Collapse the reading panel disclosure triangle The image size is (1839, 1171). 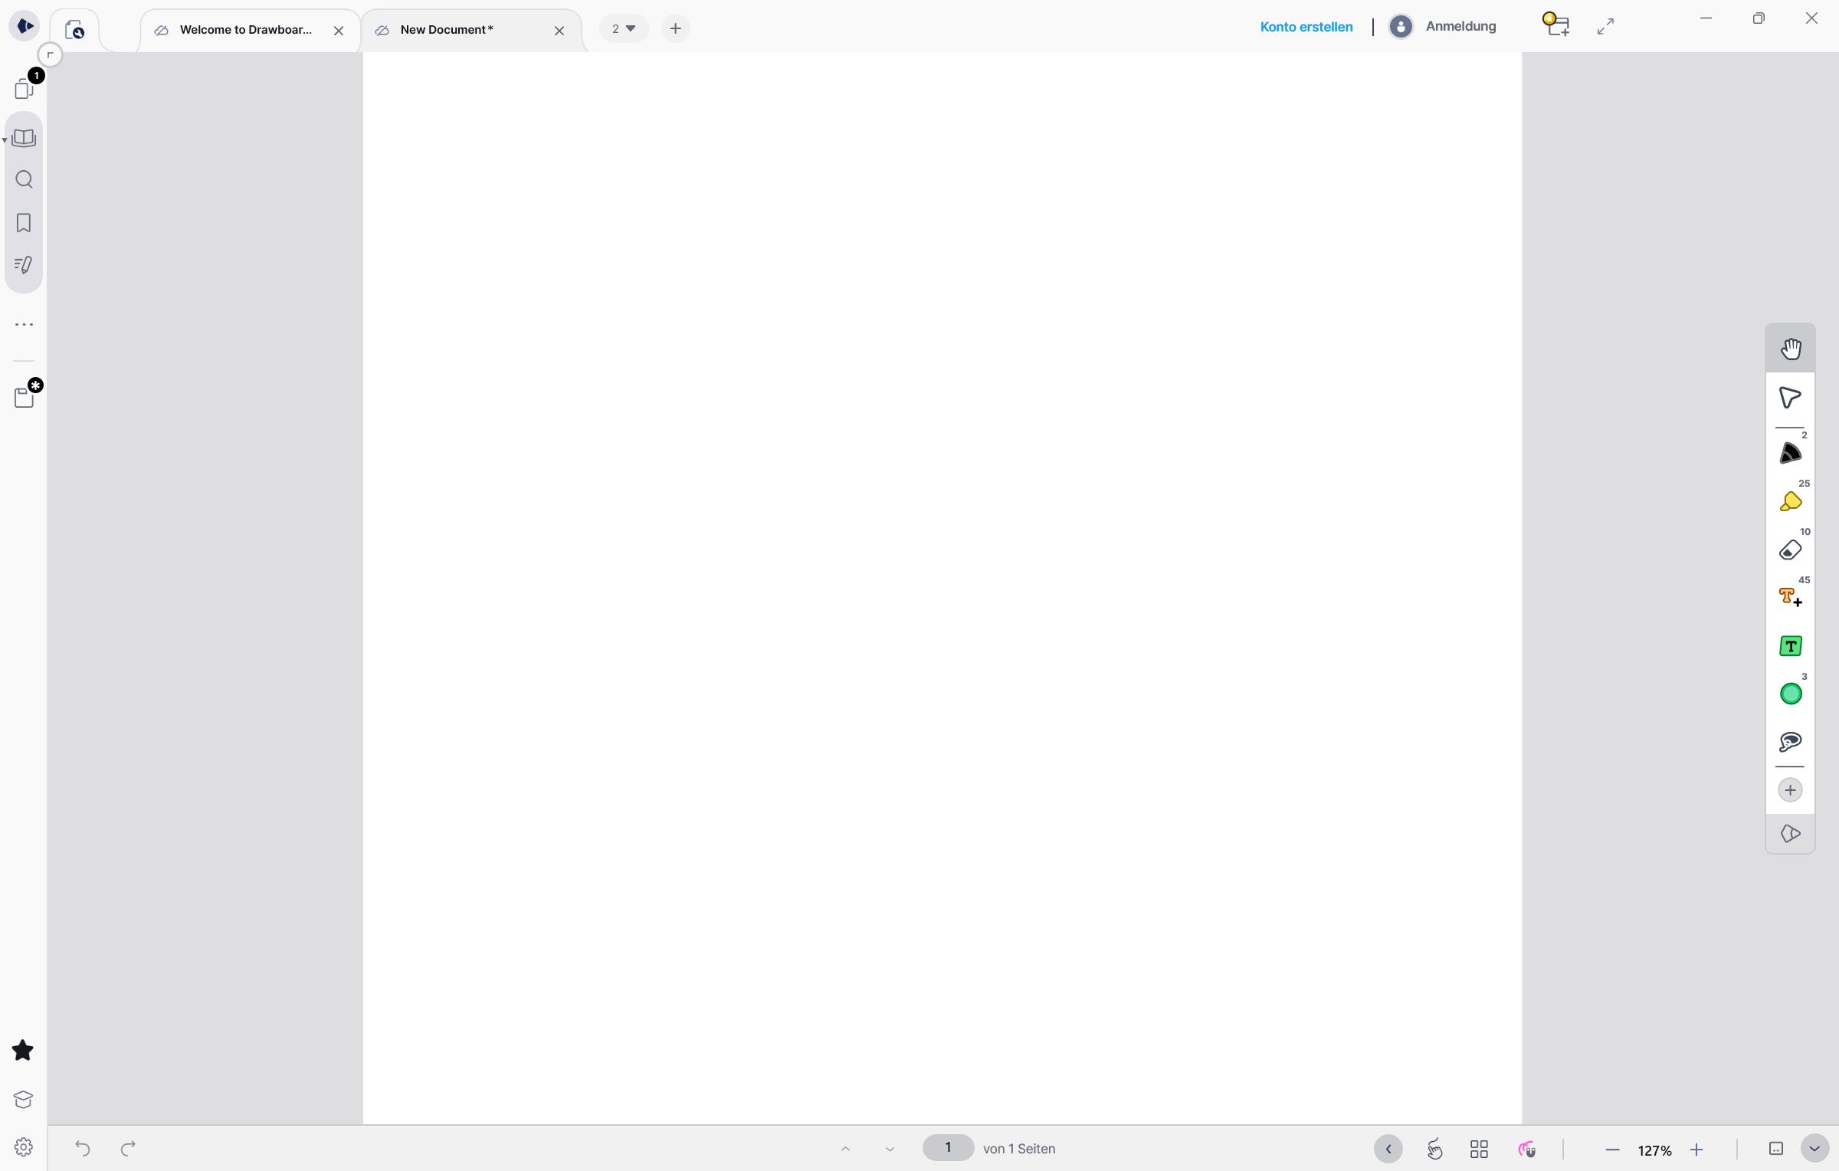coord(5,139)
